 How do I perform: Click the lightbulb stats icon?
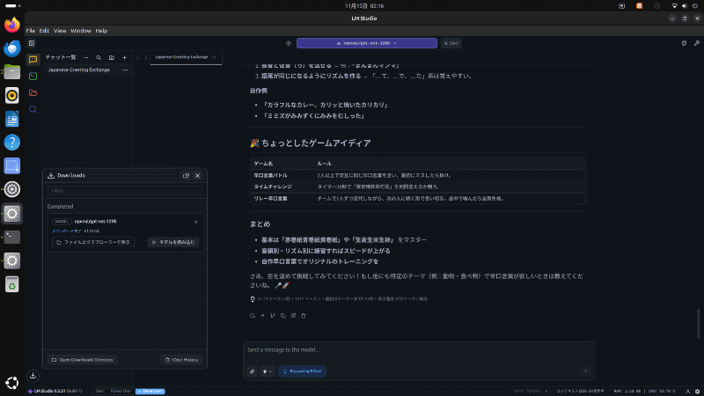point(253,299)
